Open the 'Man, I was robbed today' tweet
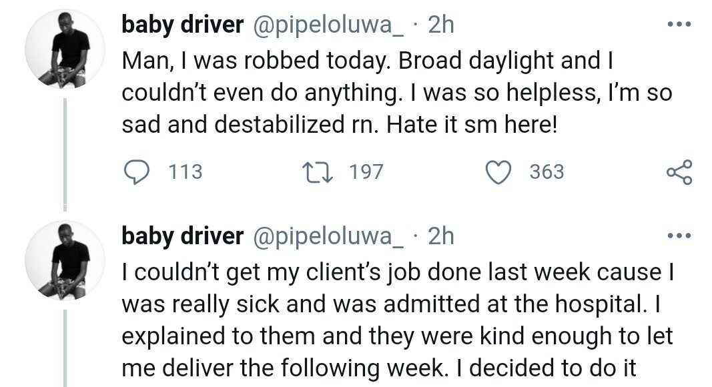The image size is (712, 387). tap(394, 92)
